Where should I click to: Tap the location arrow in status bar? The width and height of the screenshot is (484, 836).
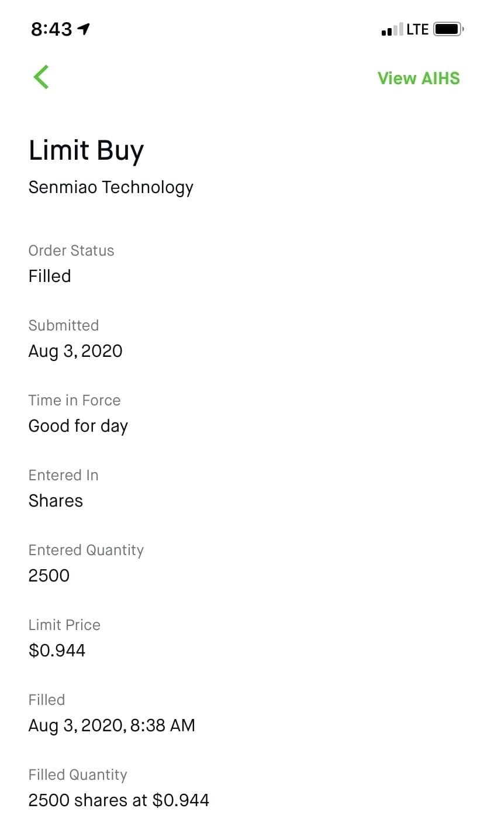coord(84,29)
